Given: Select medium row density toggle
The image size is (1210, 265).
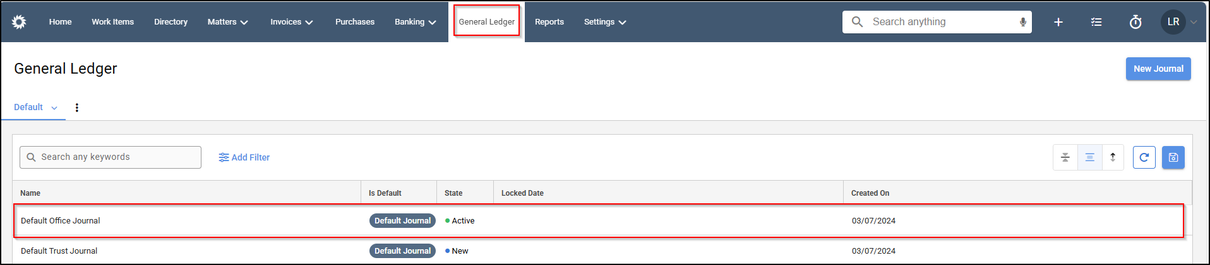Looking at the screenshot, I should pos(1089,157).
